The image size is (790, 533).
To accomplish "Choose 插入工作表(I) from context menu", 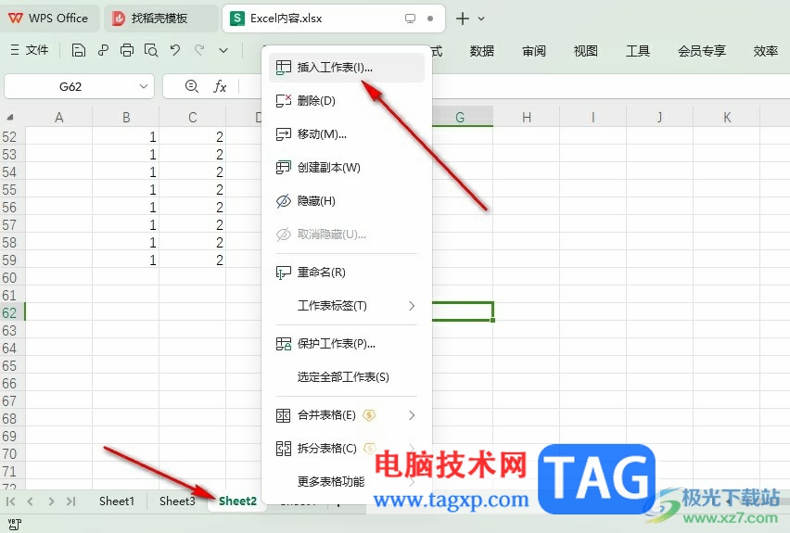I will pyautogui.click(x=347, y=68).
